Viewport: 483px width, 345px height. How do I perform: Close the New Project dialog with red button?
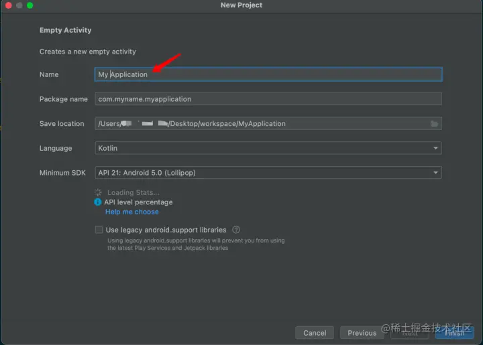[x=8, y=5]
